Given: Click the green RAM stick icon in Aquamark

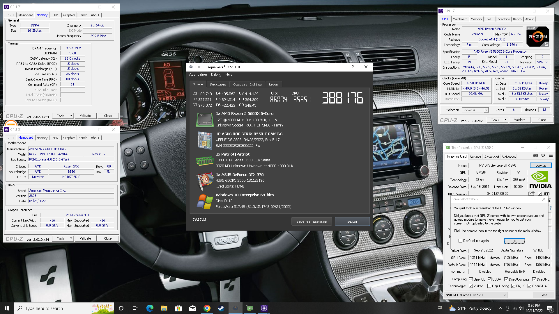Looking at the screenshot, I should 205,160.
